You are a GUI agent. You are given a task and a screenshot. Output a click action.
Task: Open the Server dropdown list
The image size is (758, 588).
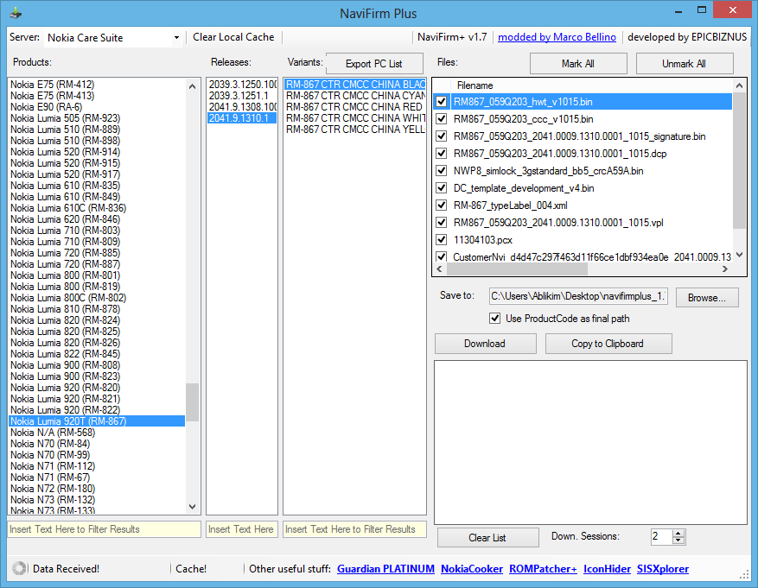176,38
